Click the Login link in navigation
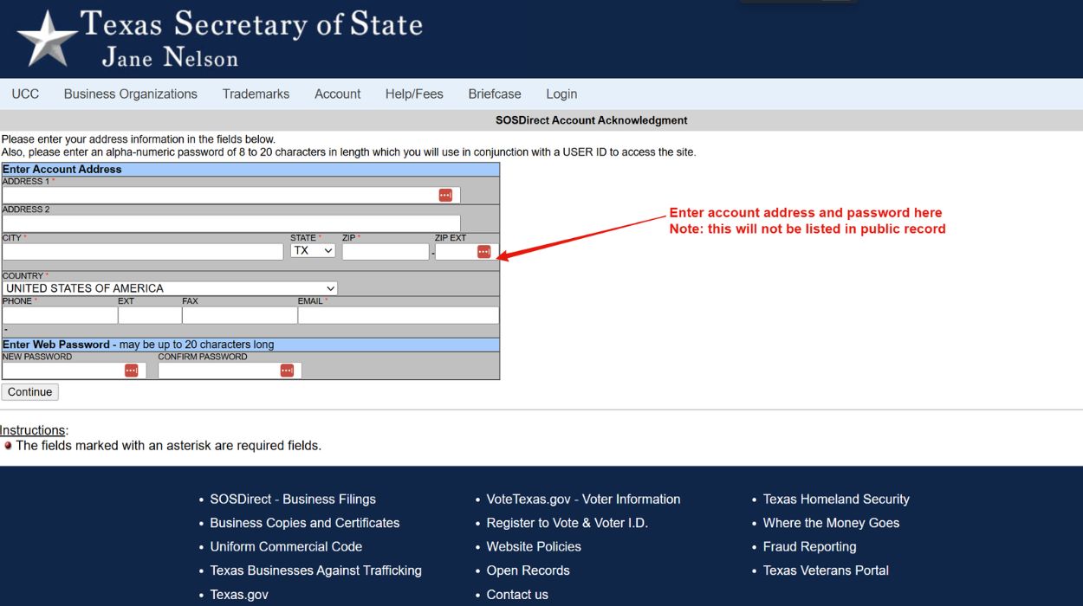1083x606 pixels. (561, 94)
